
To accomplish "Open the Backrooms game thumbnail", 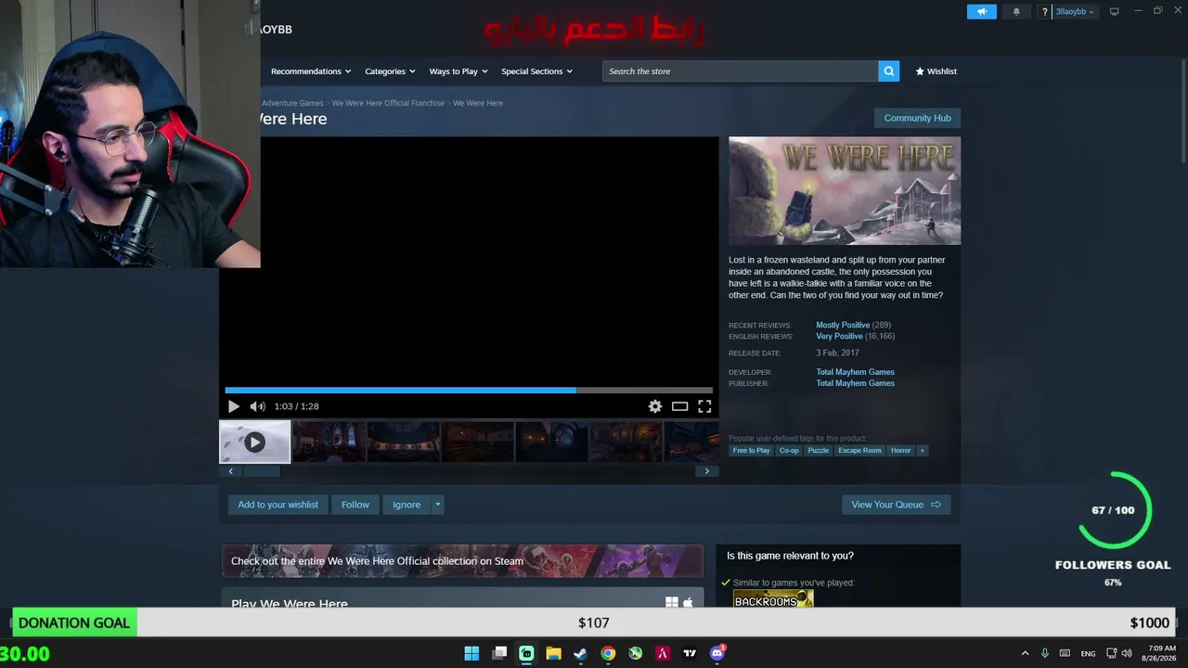I will (773, 599).
